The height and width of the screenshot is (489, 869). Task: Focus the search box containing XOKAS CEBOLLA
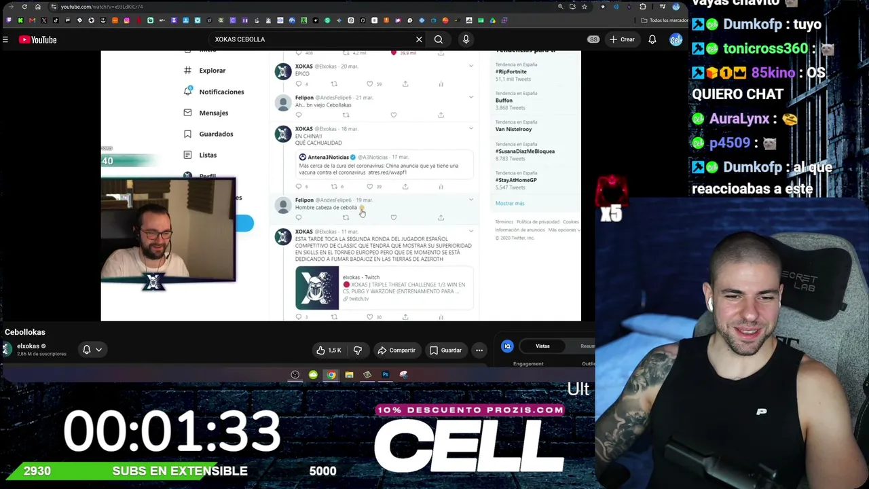click(312, 39)
